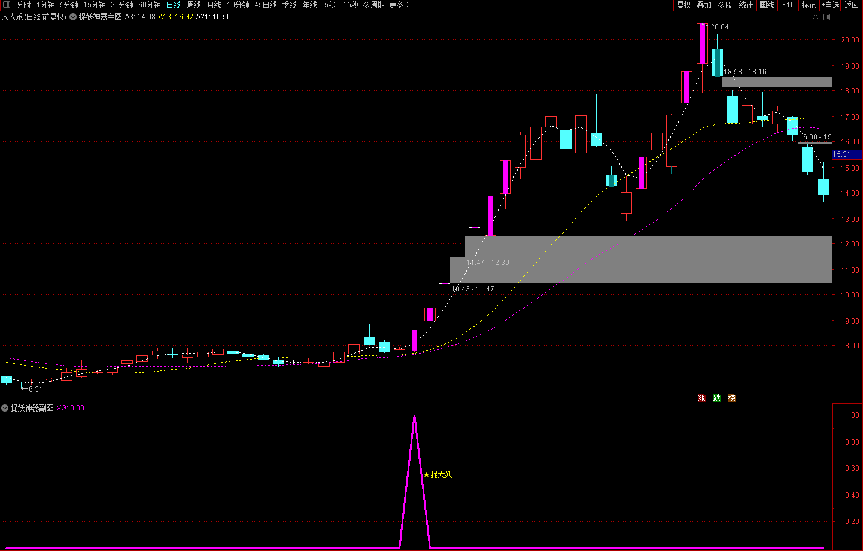Select the 周线 weekly period tab
This screenshot has height=551, width=863.
coord(194,5)
